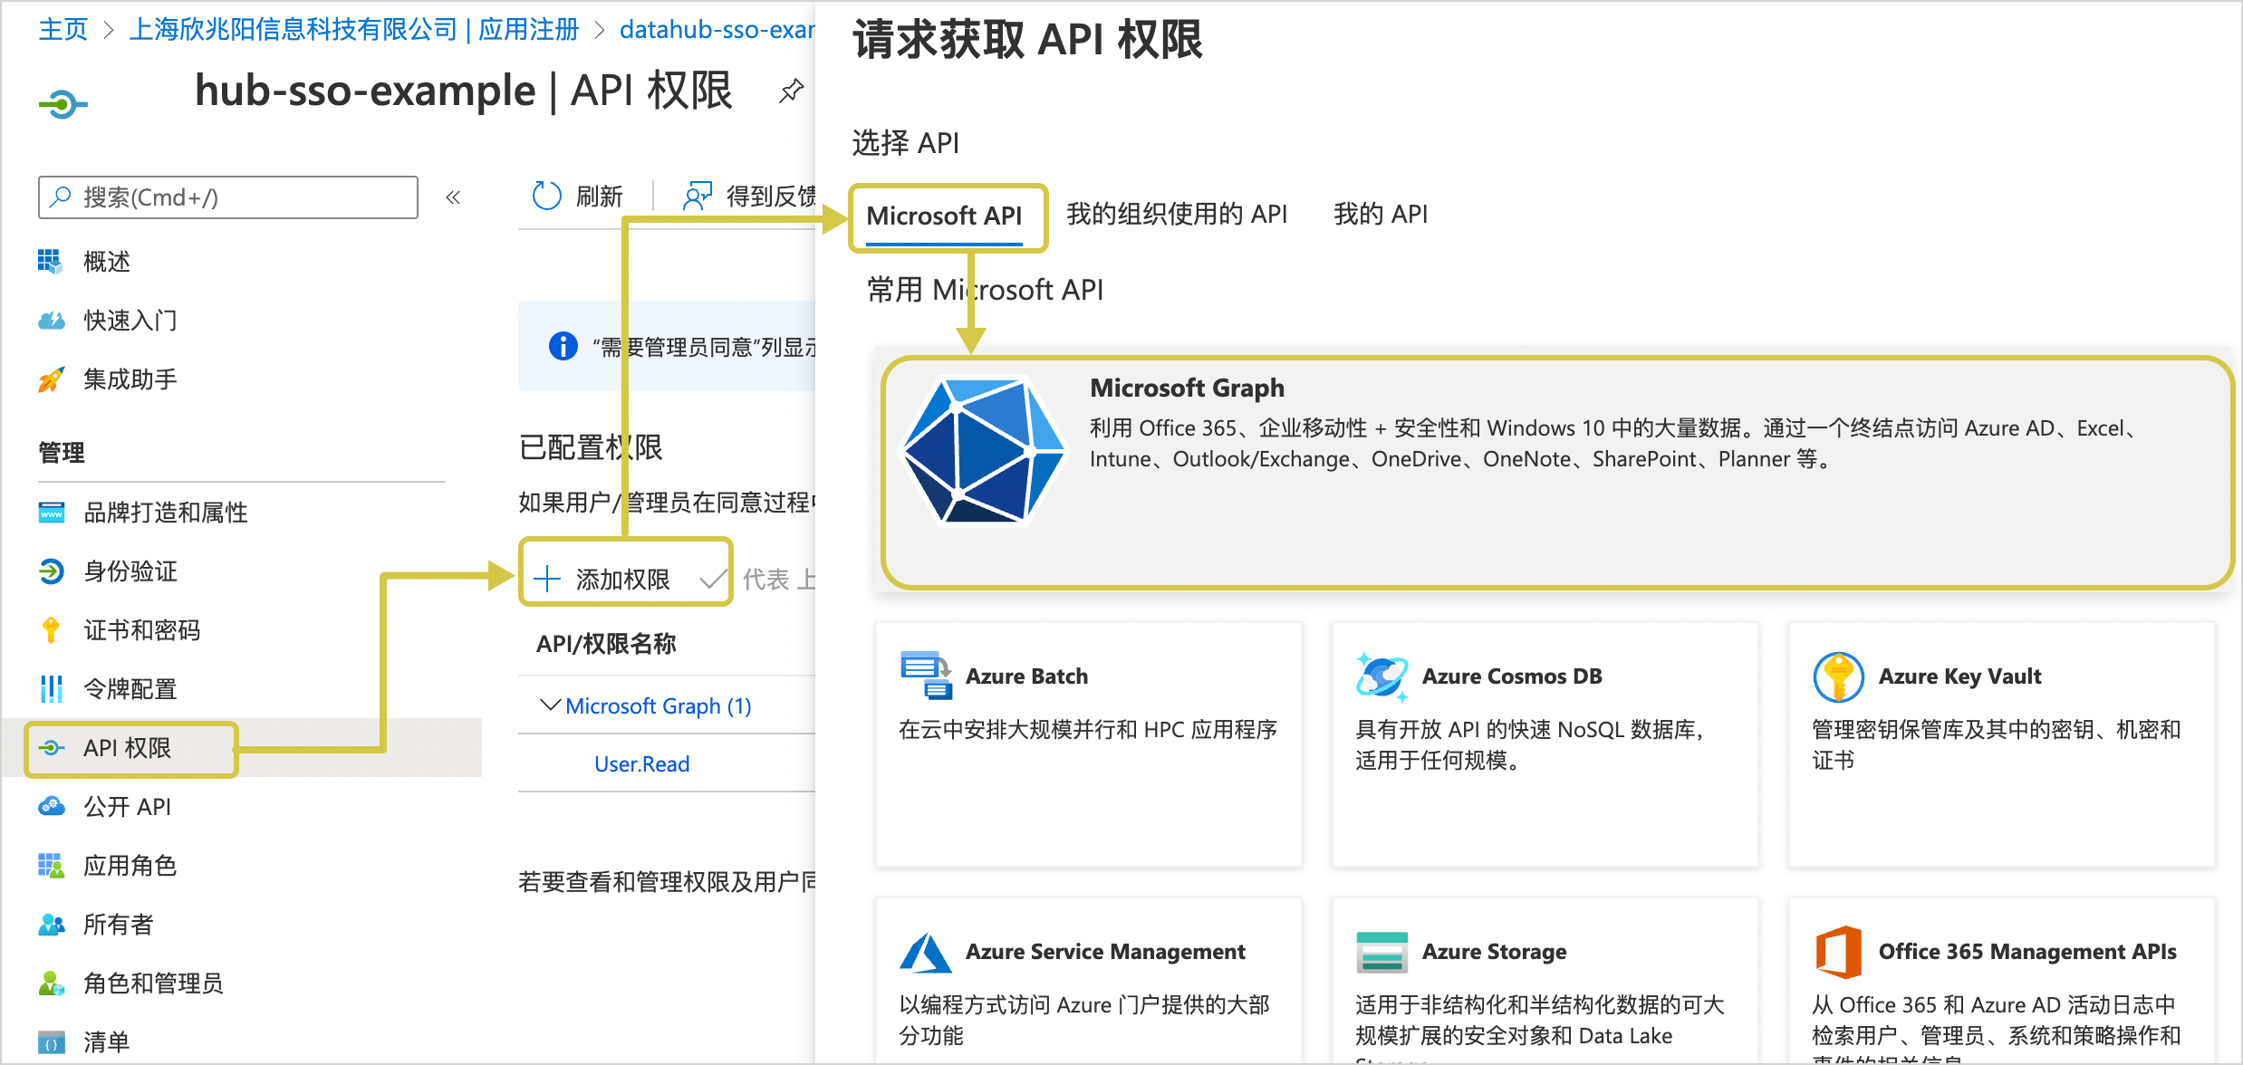Click the certificates and secrets key icon
The height and width of the screenshot is (1065, 2243).
51,630
